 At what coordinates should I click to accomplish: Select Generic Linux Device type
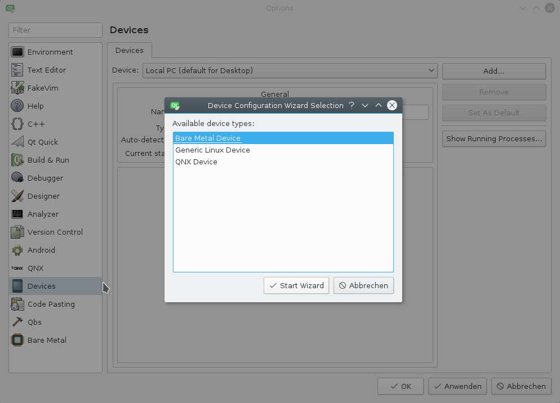[283, 150]
